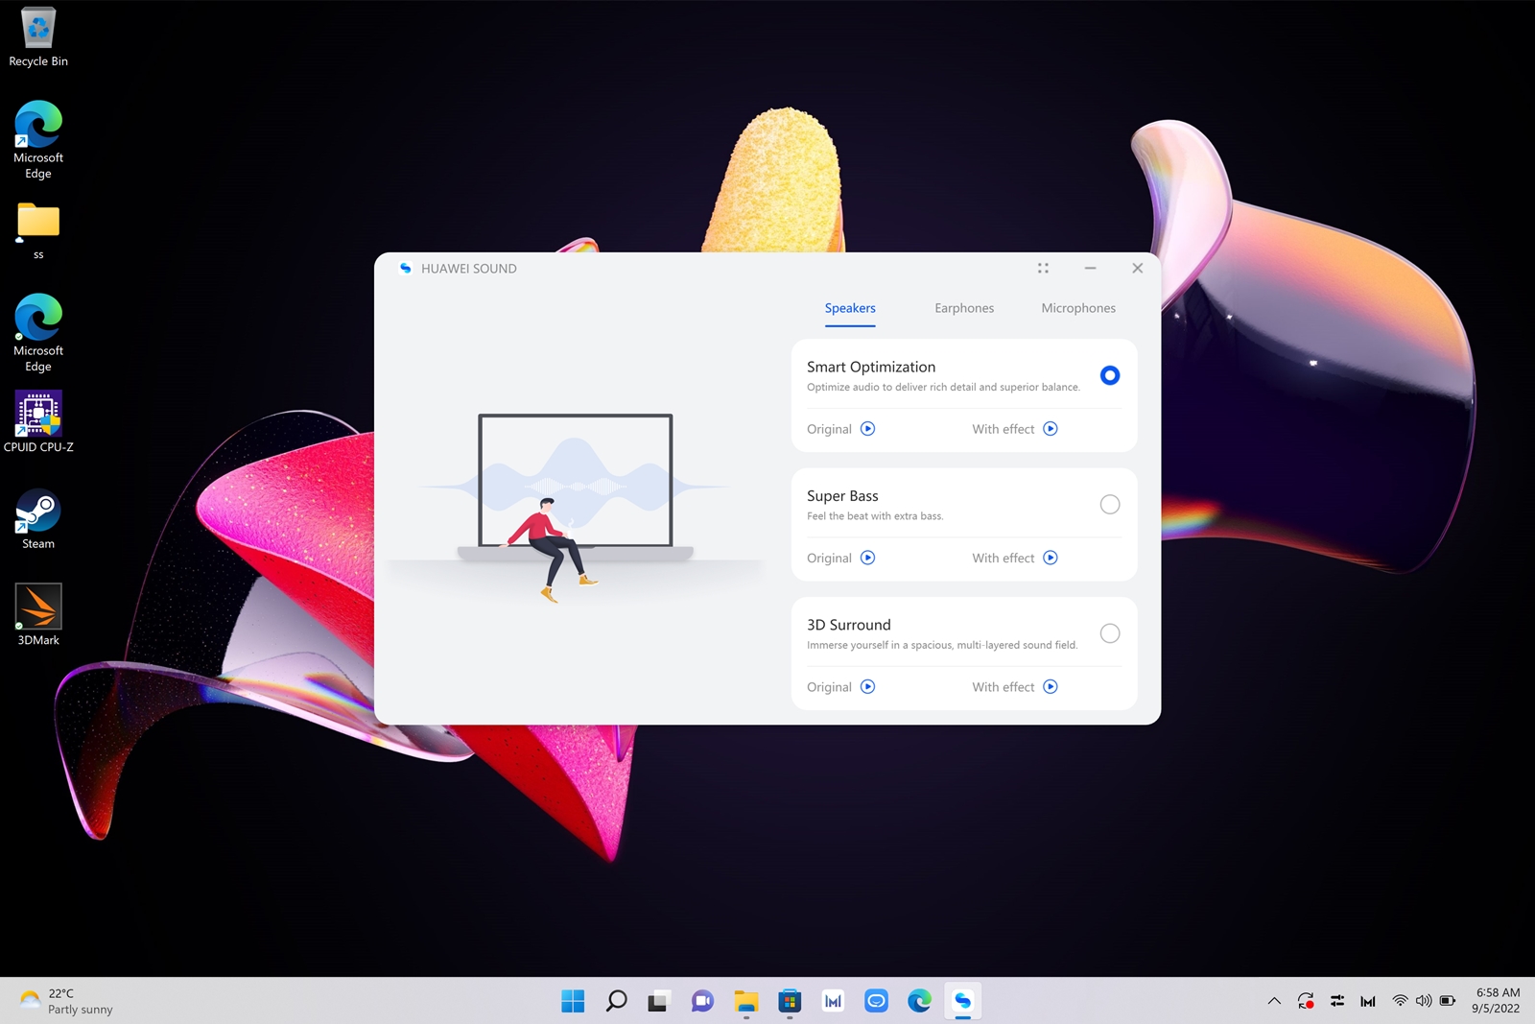The image size is (1535, 1024).
Task: Open the Earphones tab
Action: click(964, 308)
